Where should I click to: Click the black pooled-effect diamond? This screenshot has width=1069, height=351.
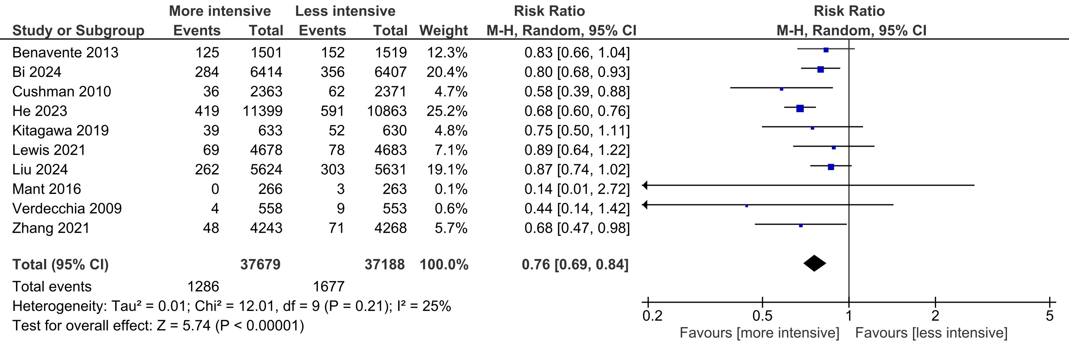[815, 264]
